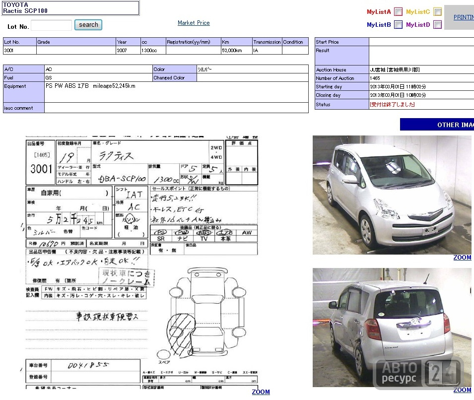474x400 pixels.
Task: Select the transmission value IA
Action: click(x=267, y=51)
